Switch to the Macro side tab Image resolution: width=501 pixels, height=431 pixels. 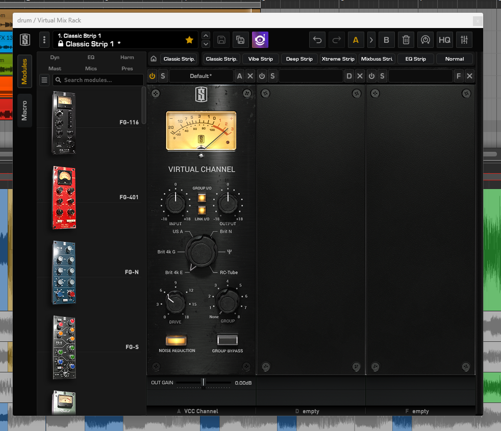24,111
